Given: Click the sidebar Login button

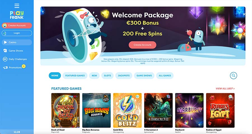Looking at the screenshot, I should point(17,33).
